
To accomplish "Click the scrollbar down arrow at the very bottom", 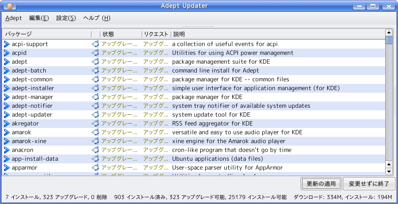I will click(x=389, y=172).
